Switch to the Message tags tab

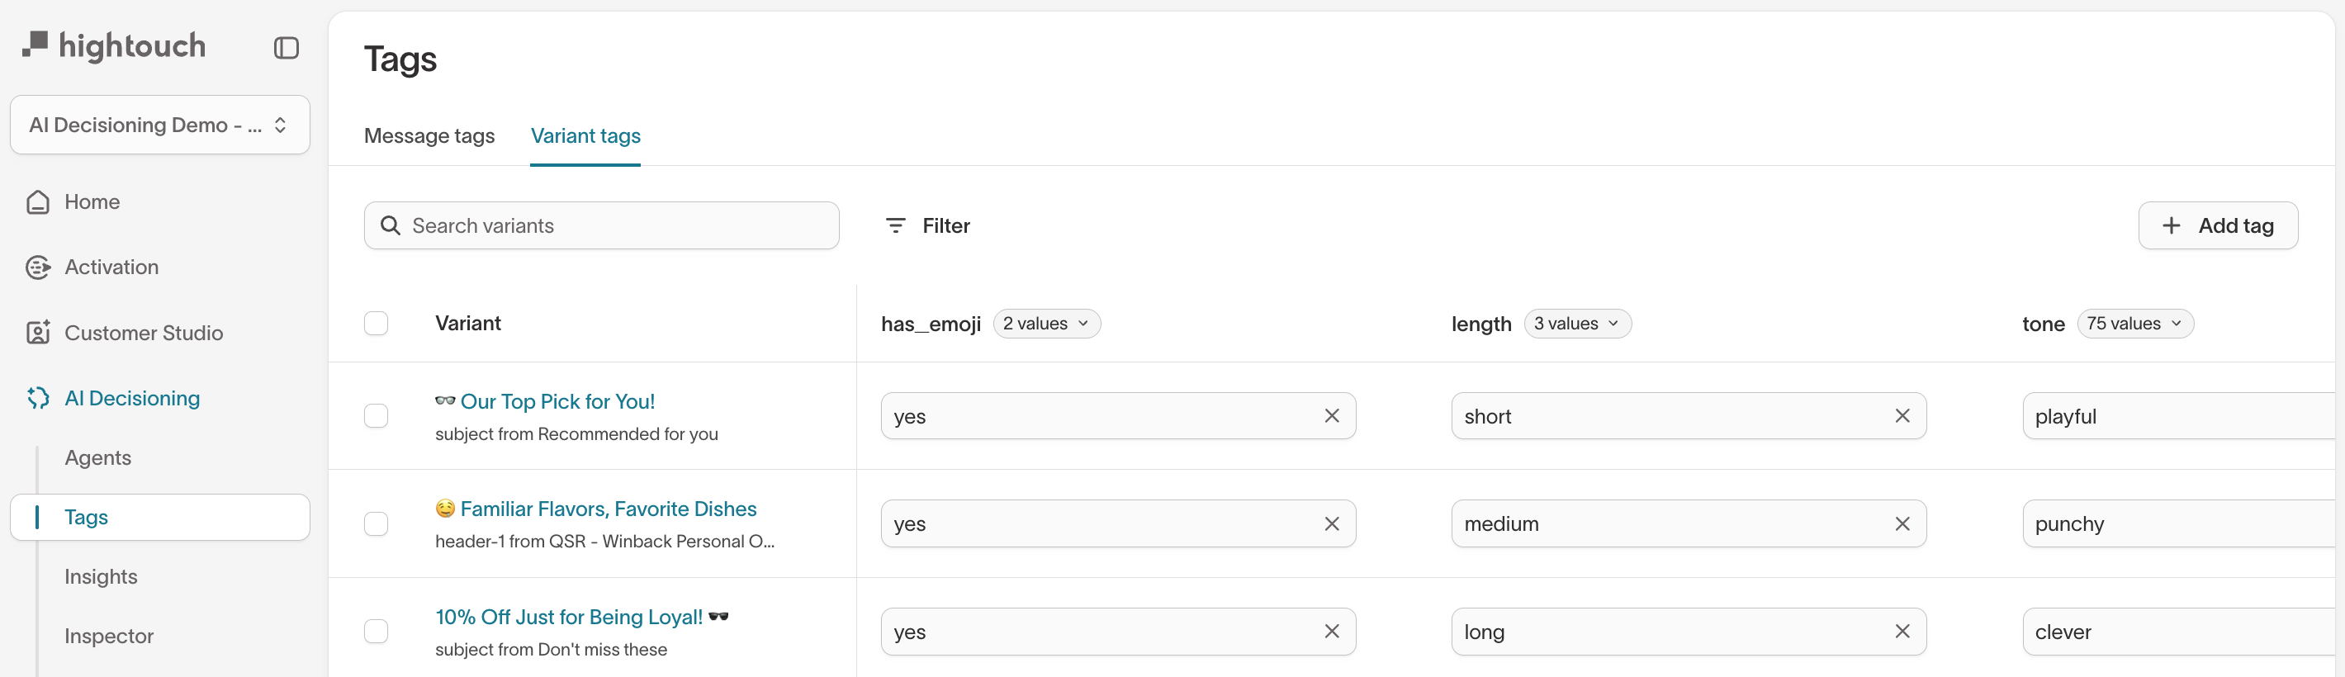[x=429, y=135]
